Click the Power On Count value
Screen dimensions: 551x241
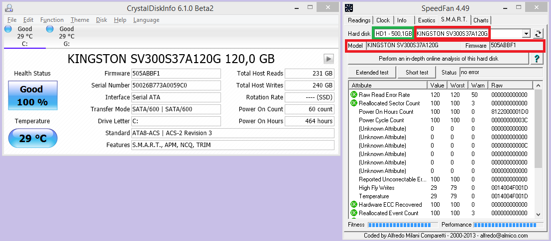click(x=309, y=109)
